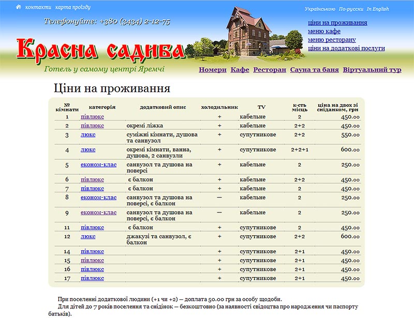Click the hotel building photo in header
The height and width of the screenshot is (318, 414).
(x=248, y=31)
